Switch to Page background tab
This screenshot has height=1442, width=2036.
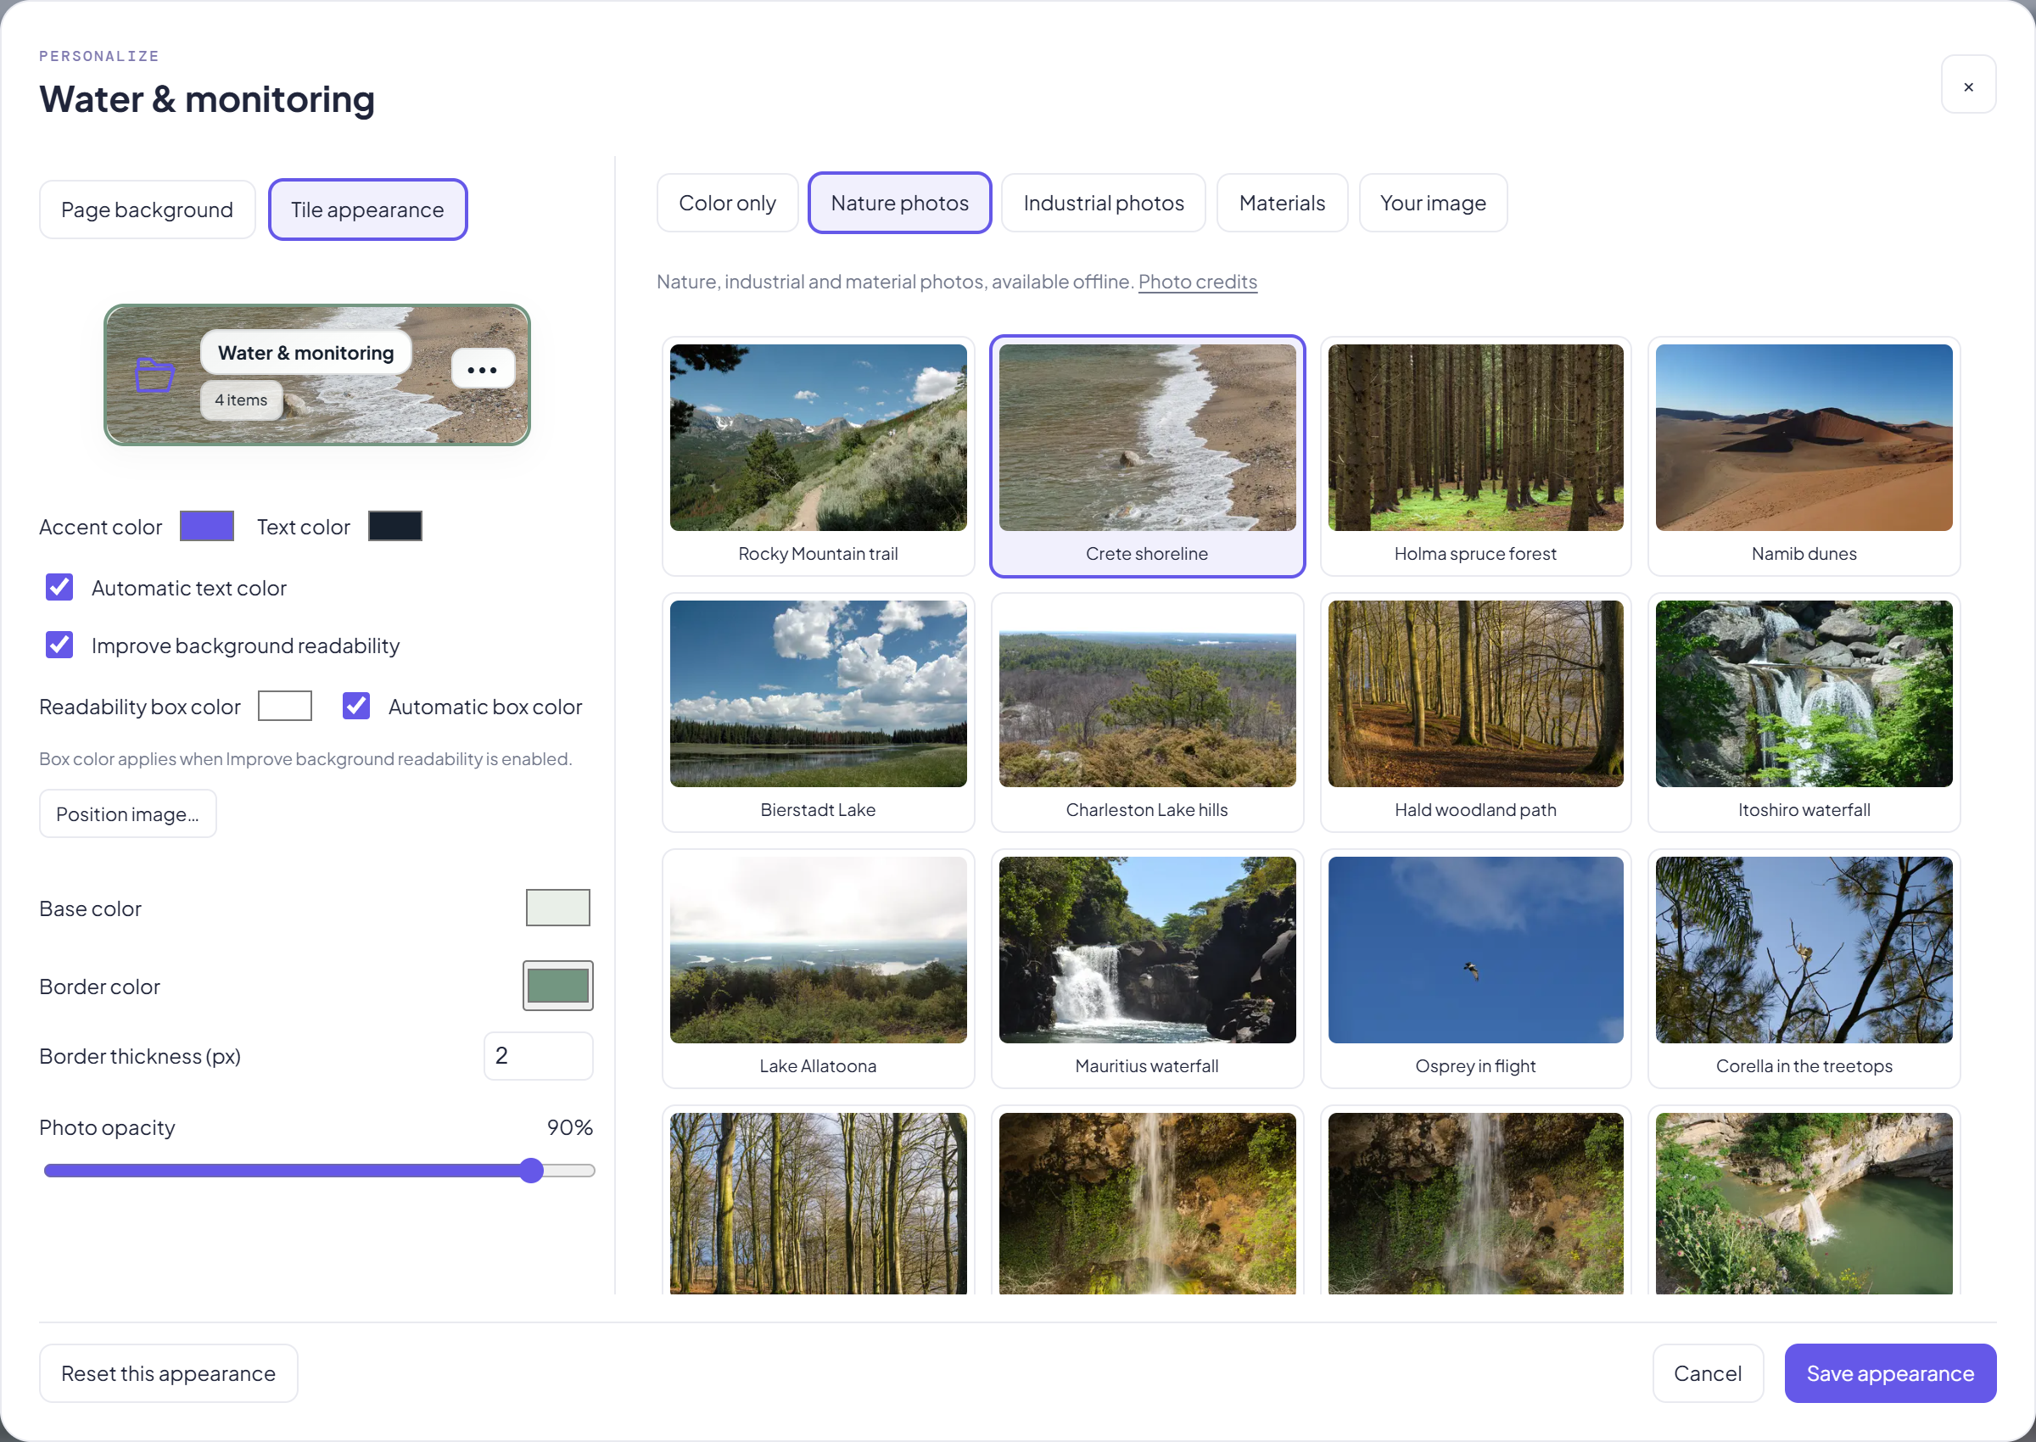pyautogui.click(x=148, y=210)
